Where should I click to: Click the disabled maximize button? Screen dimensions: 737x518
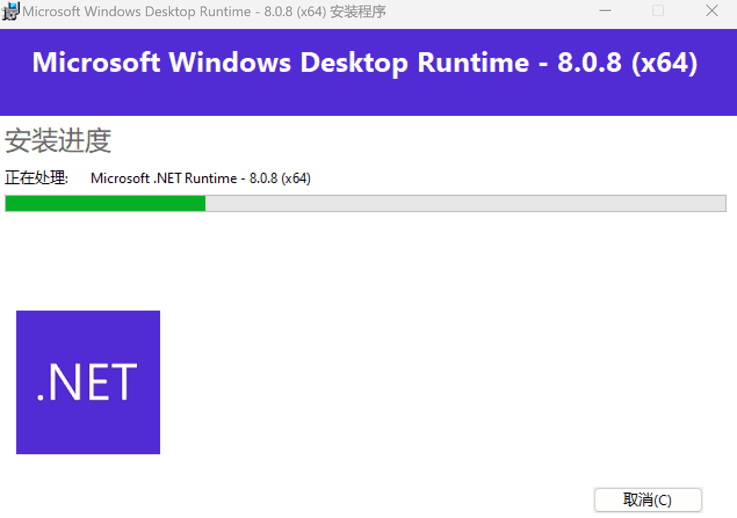(658, 11)
